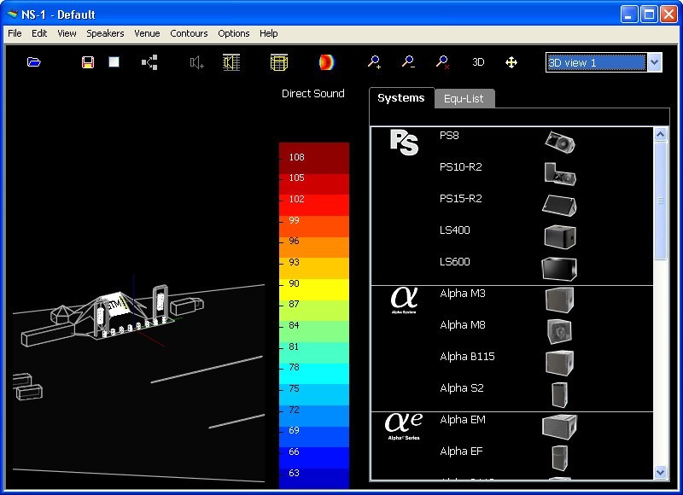Select the four-arrow pan/move tool
The image size is (683, 495).
511,62
